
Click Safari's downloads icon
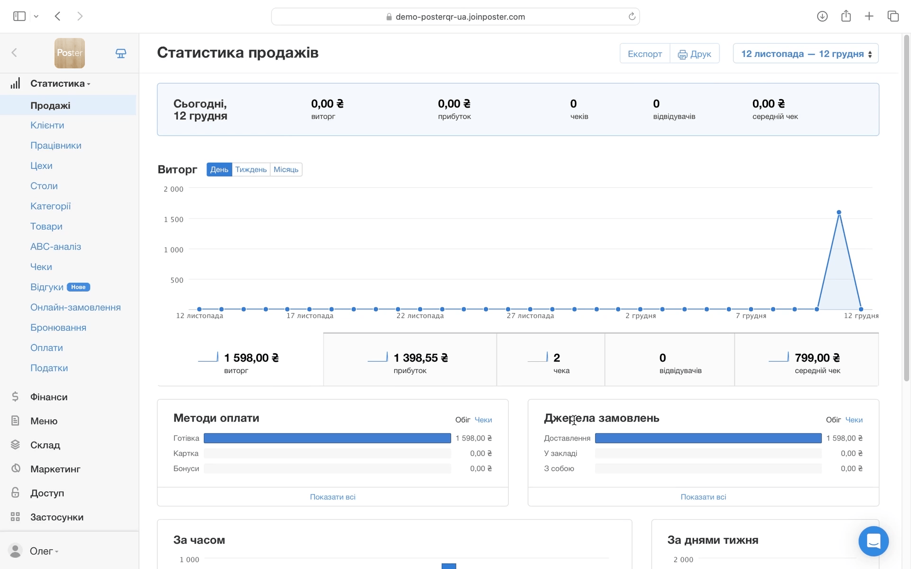822,17
